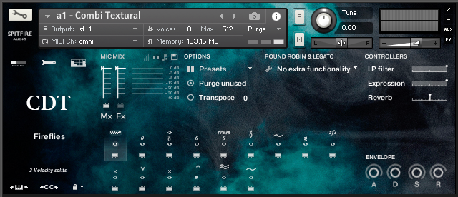Click the lock icon at the bottom left
Image resolution: width=458 pixels, height=197 pixels.
(x=75, y=187)
